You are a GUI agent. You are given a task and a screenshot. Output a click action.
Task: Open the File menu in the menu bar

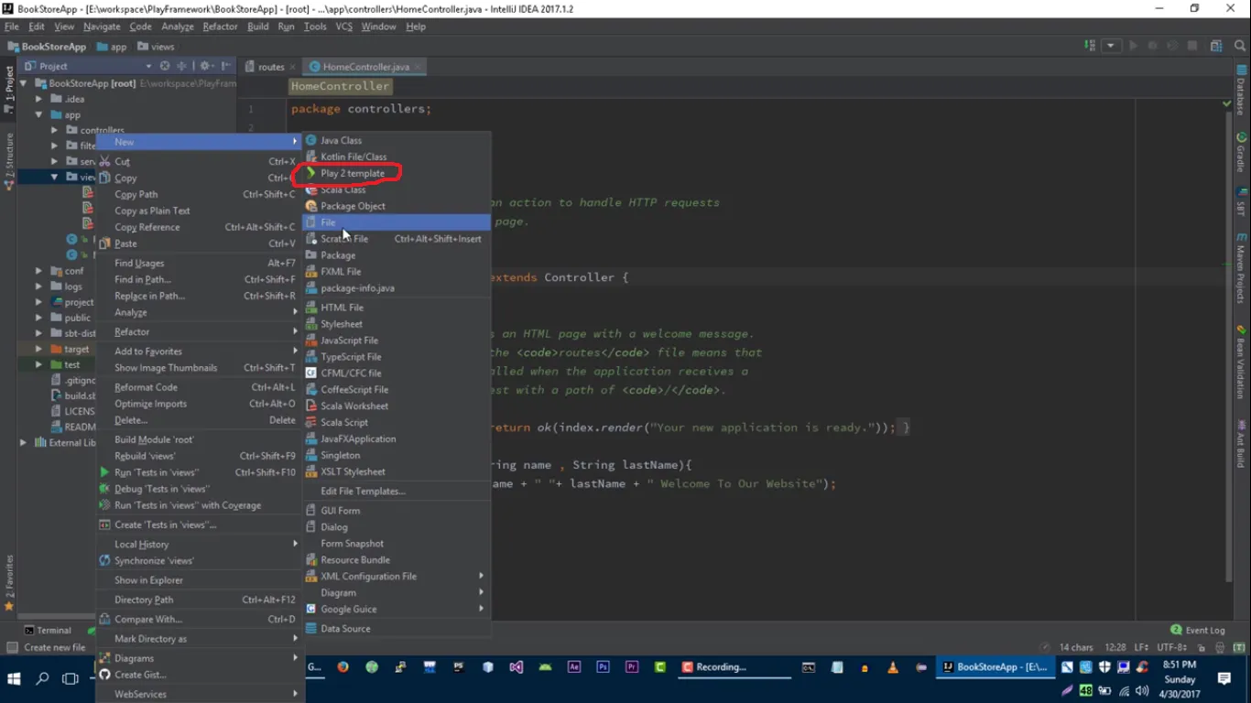(11, 27)
